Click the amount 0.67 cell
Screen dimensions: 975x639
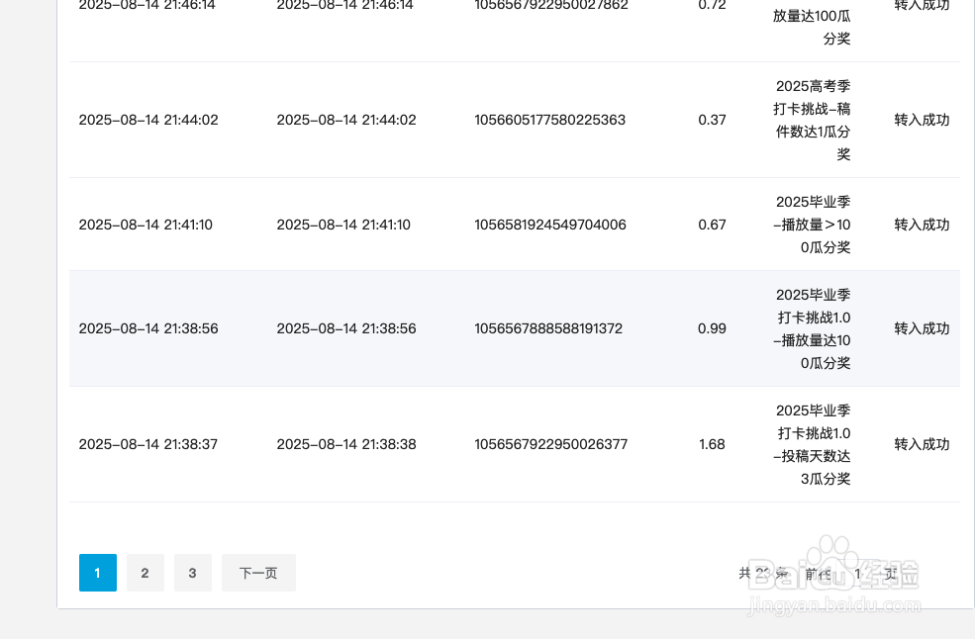712,225
